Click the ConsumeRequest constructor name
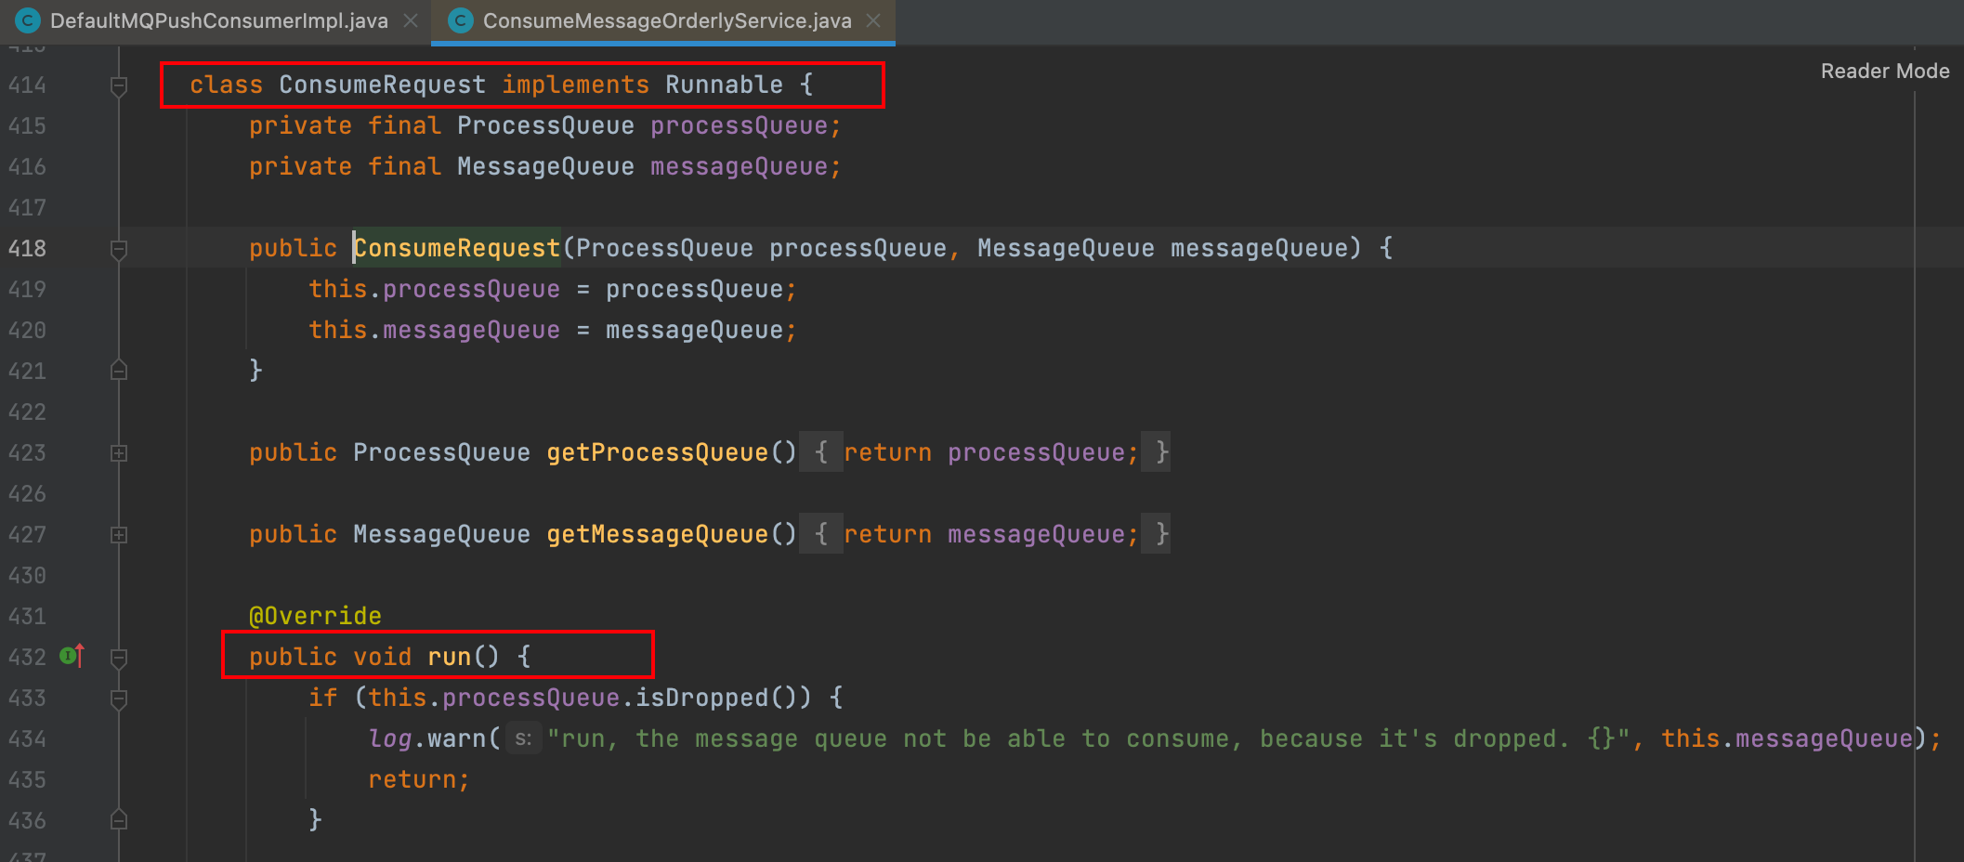 pos(457,248)
